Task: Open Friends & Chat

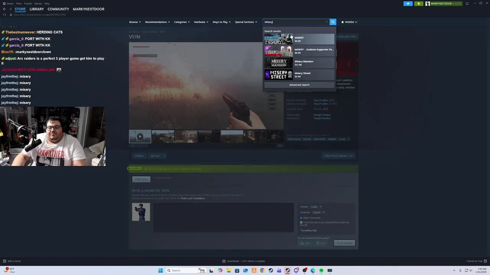Action: point(476,261)
